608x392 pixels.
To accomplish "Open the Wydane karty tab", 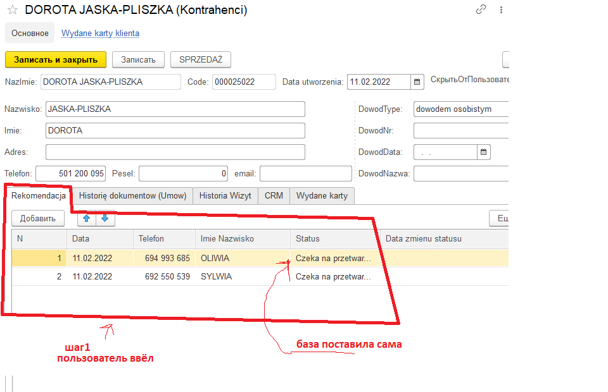I will pyautogui.click(x=322, y=196).
